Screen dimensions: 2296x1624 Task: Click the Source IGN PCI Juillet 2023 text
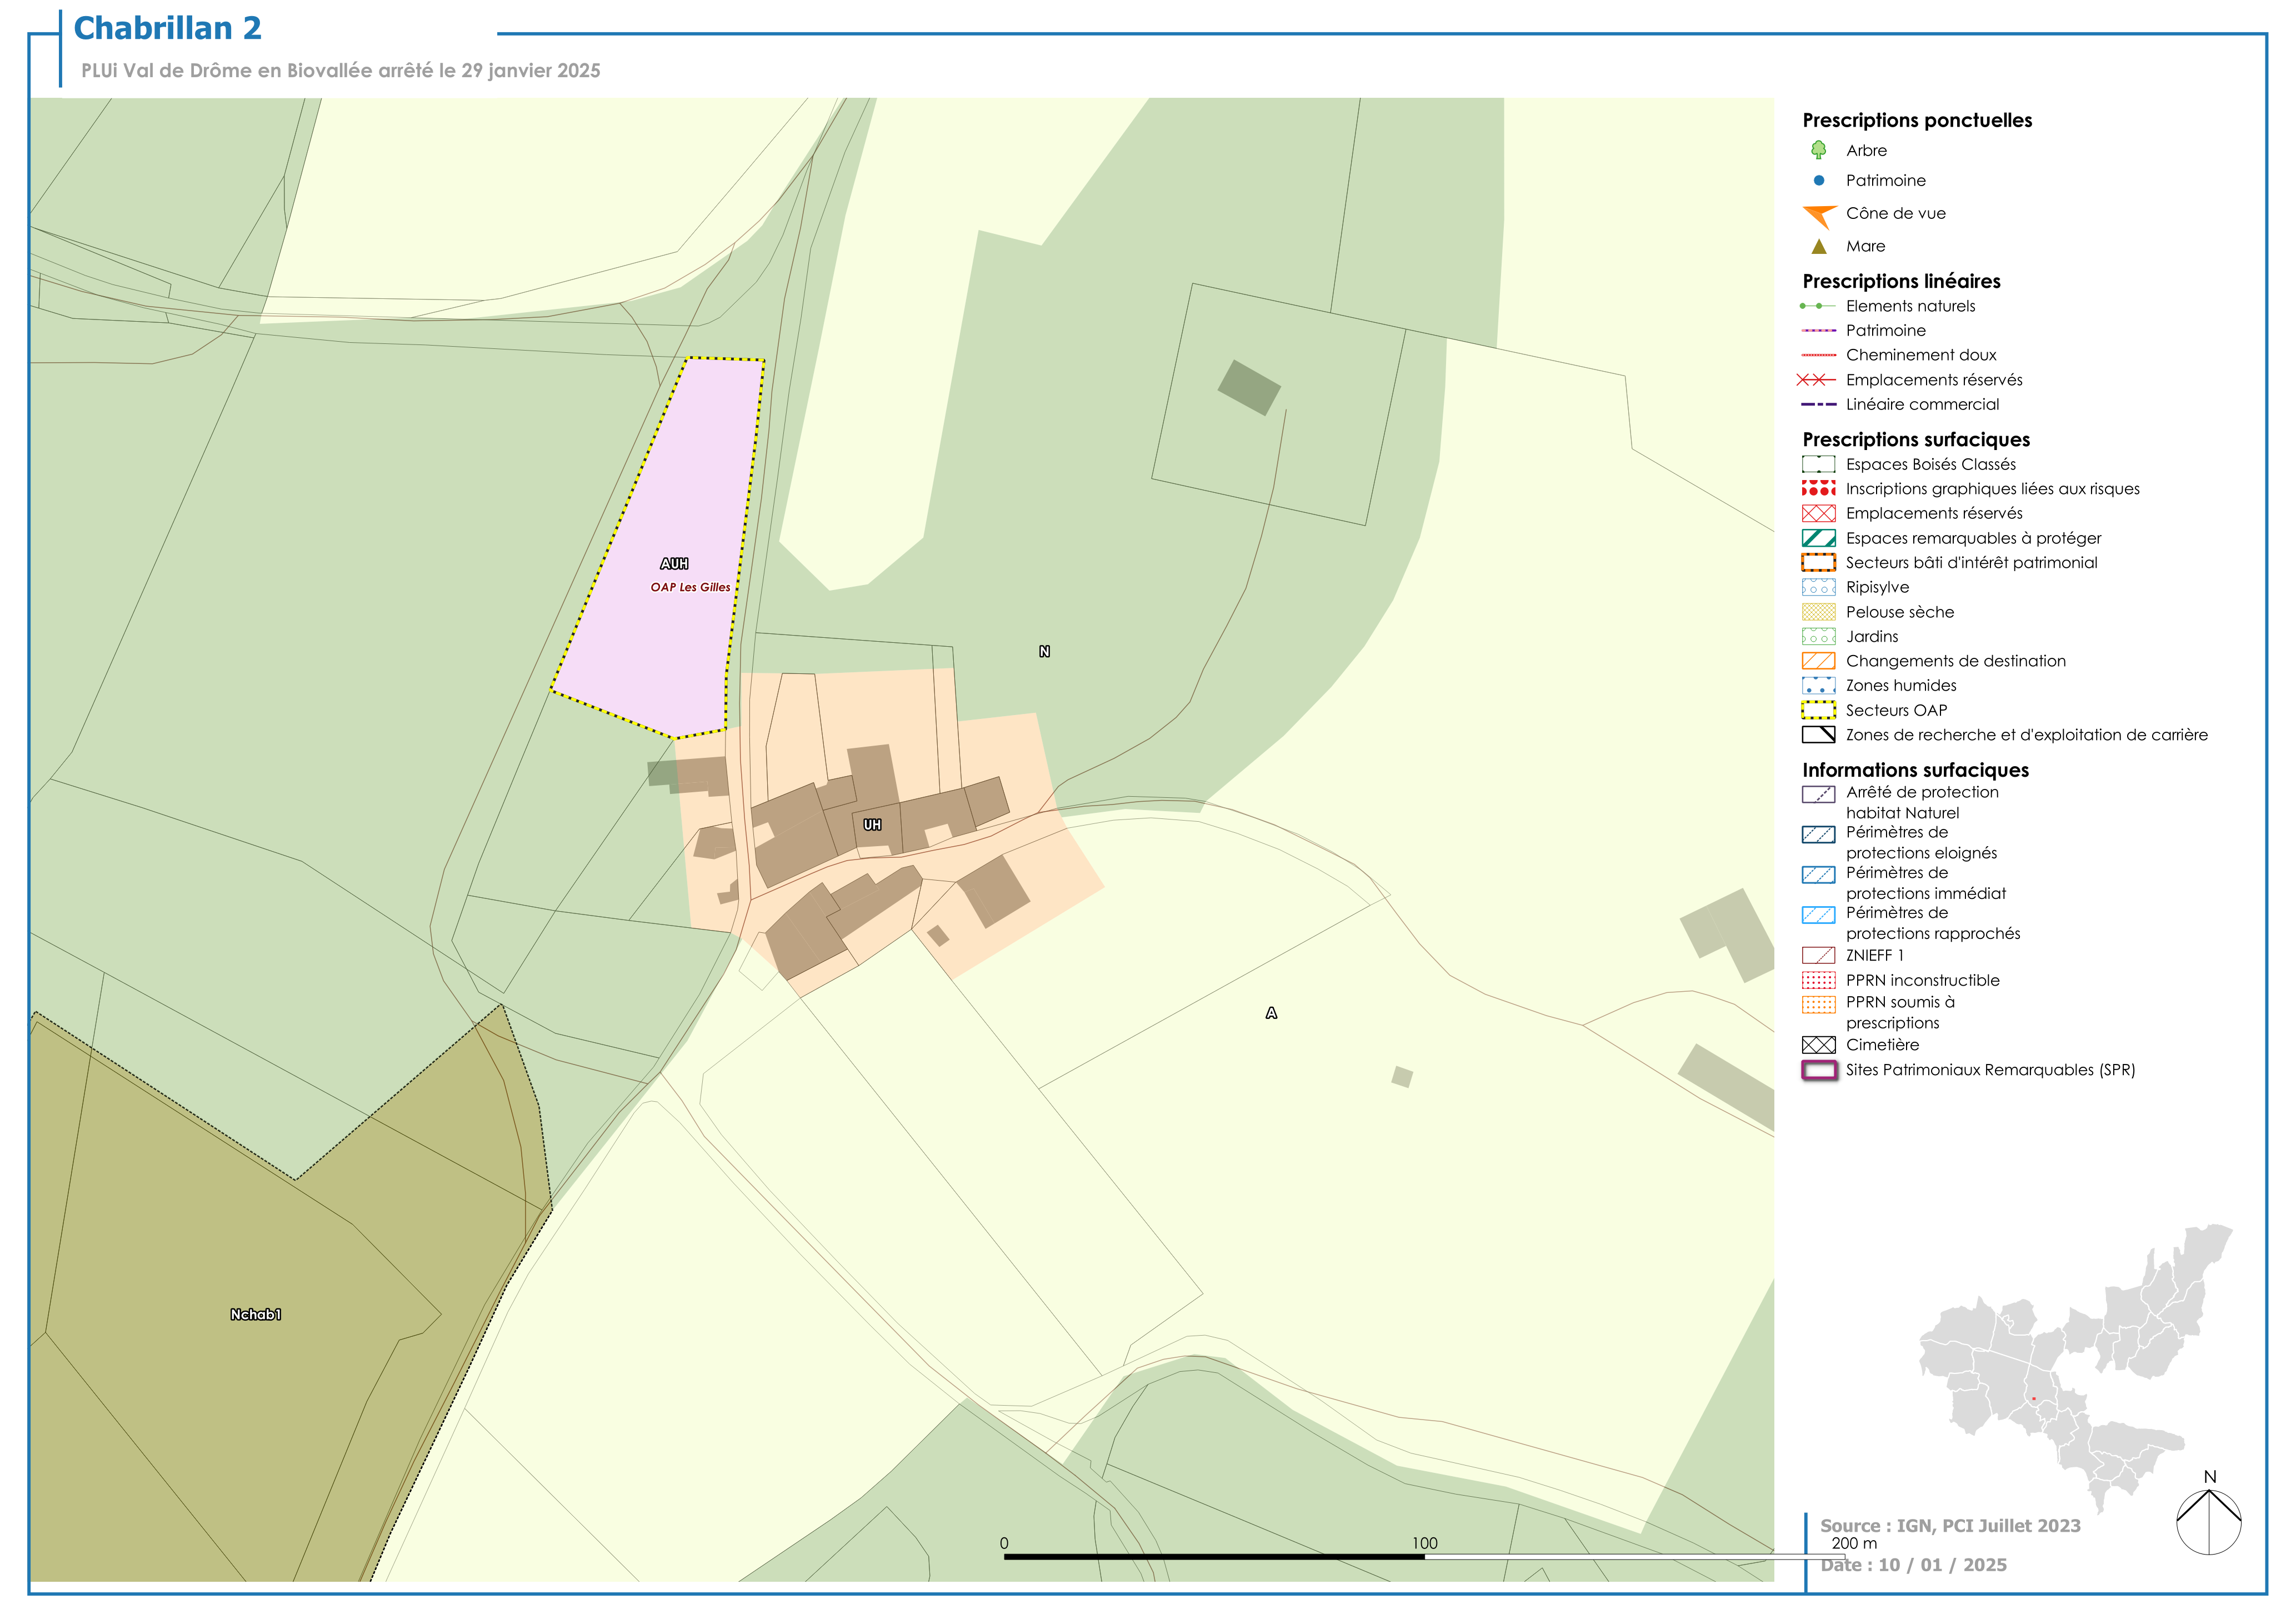click(1950, 1526)
